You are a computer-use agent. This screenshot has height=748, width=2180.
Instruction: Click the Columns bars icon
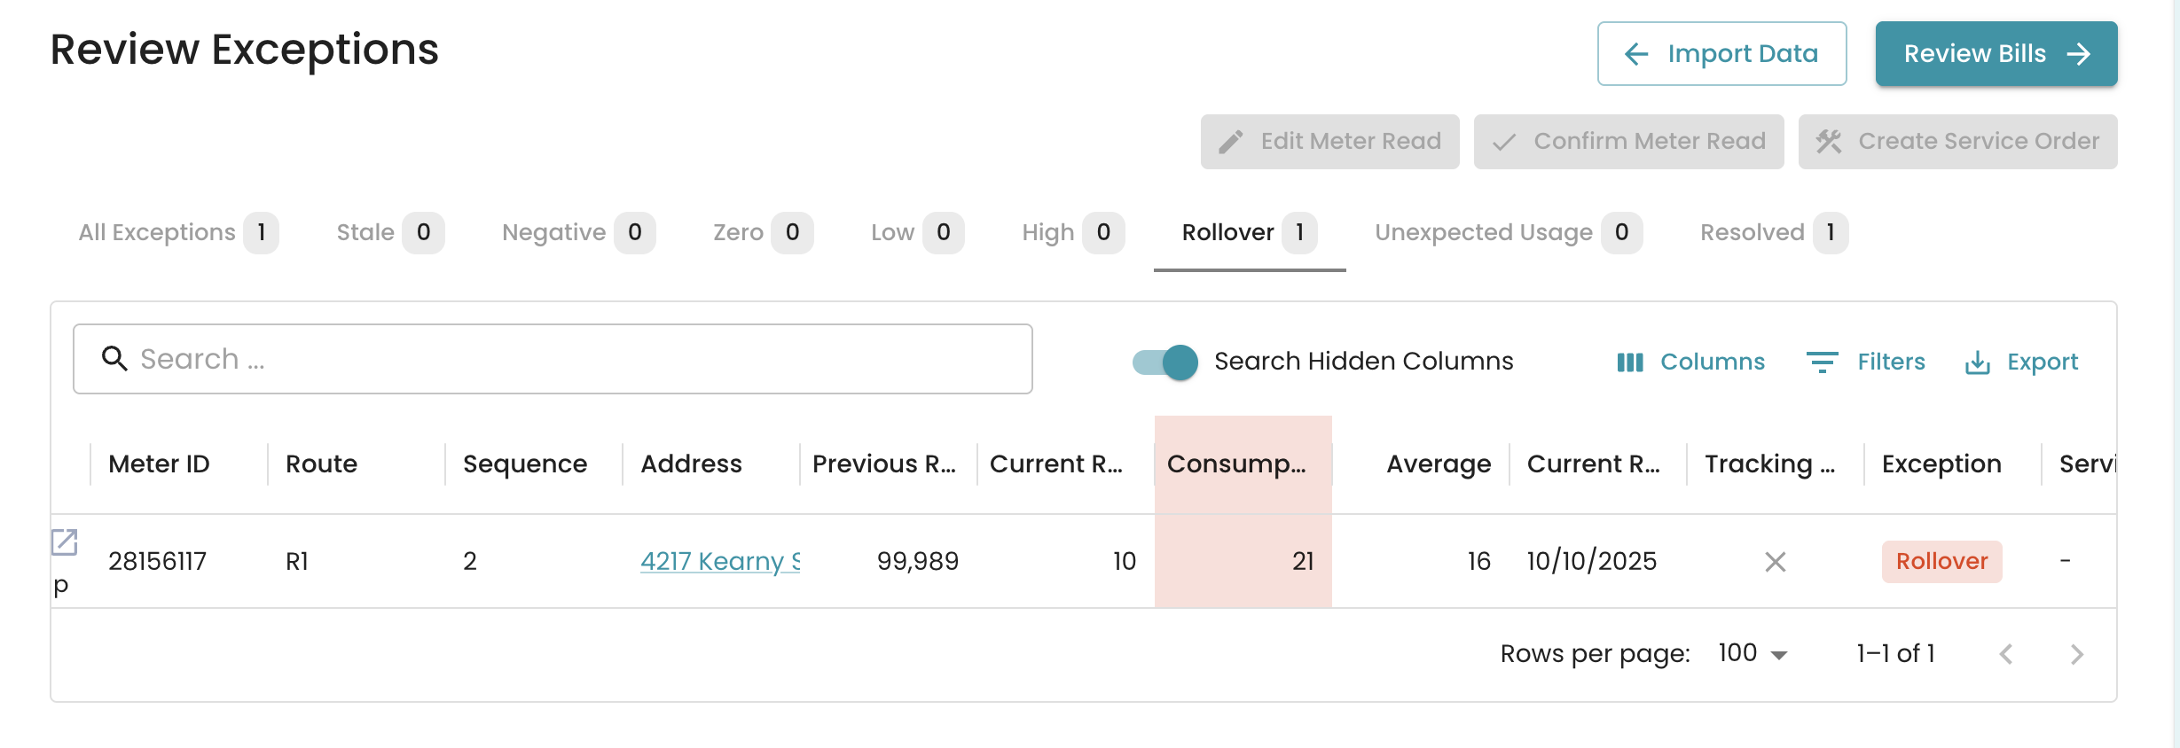tap(1629, 362)
